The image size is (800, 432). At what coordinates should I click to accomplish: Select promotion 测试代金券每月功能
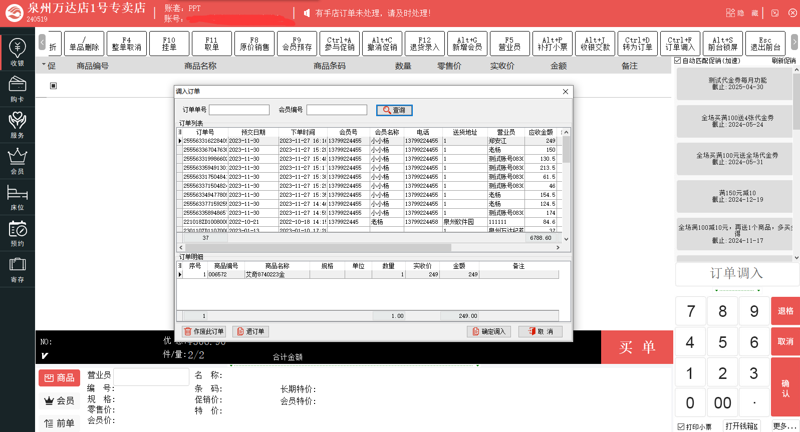click(x=734, y=84)
